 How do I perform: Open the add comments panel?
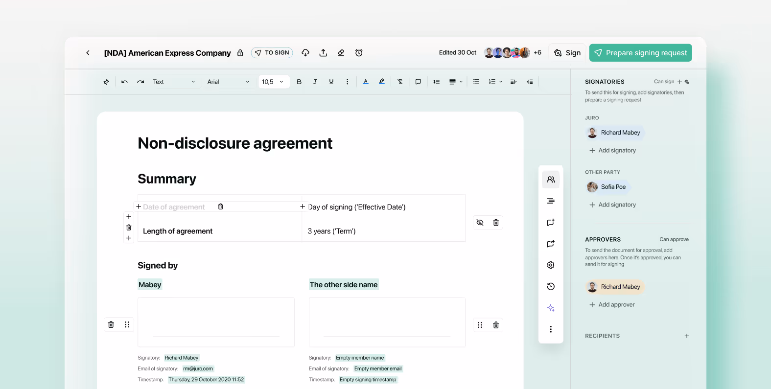(x=551, y=222)
